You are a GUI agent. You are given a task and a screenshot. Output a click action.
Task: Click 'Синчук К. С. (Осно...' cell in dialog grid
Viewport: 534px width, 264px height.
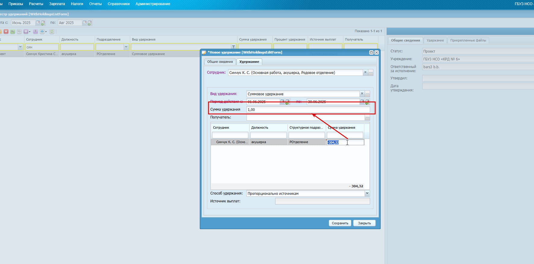(x=230, y=142)
